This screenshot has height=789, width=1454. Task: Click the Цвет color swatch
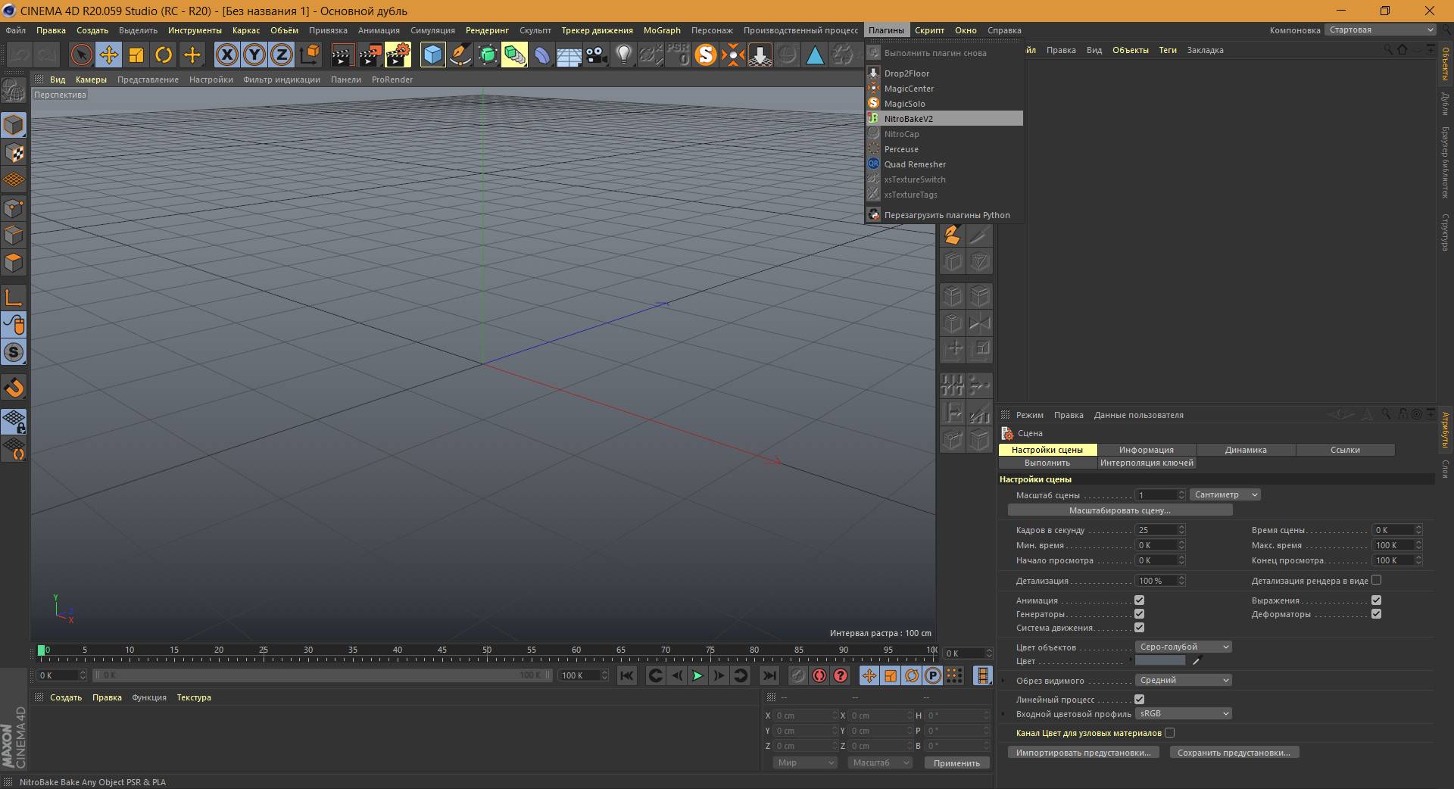coord(1160,661)
